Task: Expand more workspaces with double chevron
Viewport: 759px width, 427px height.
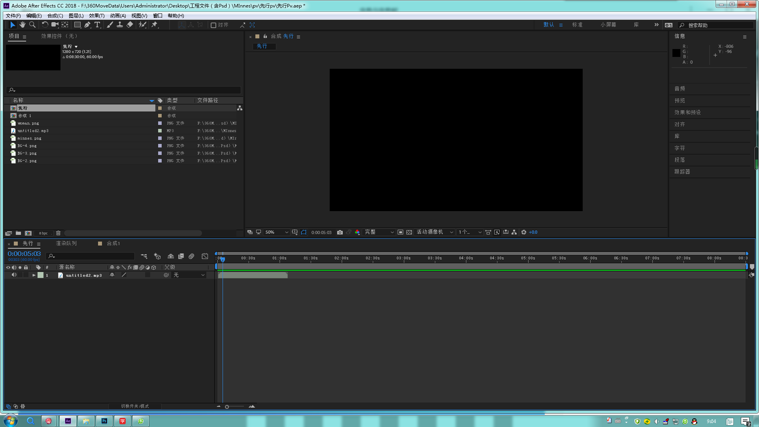Action: pyautogui.click(x=656, y=25)
